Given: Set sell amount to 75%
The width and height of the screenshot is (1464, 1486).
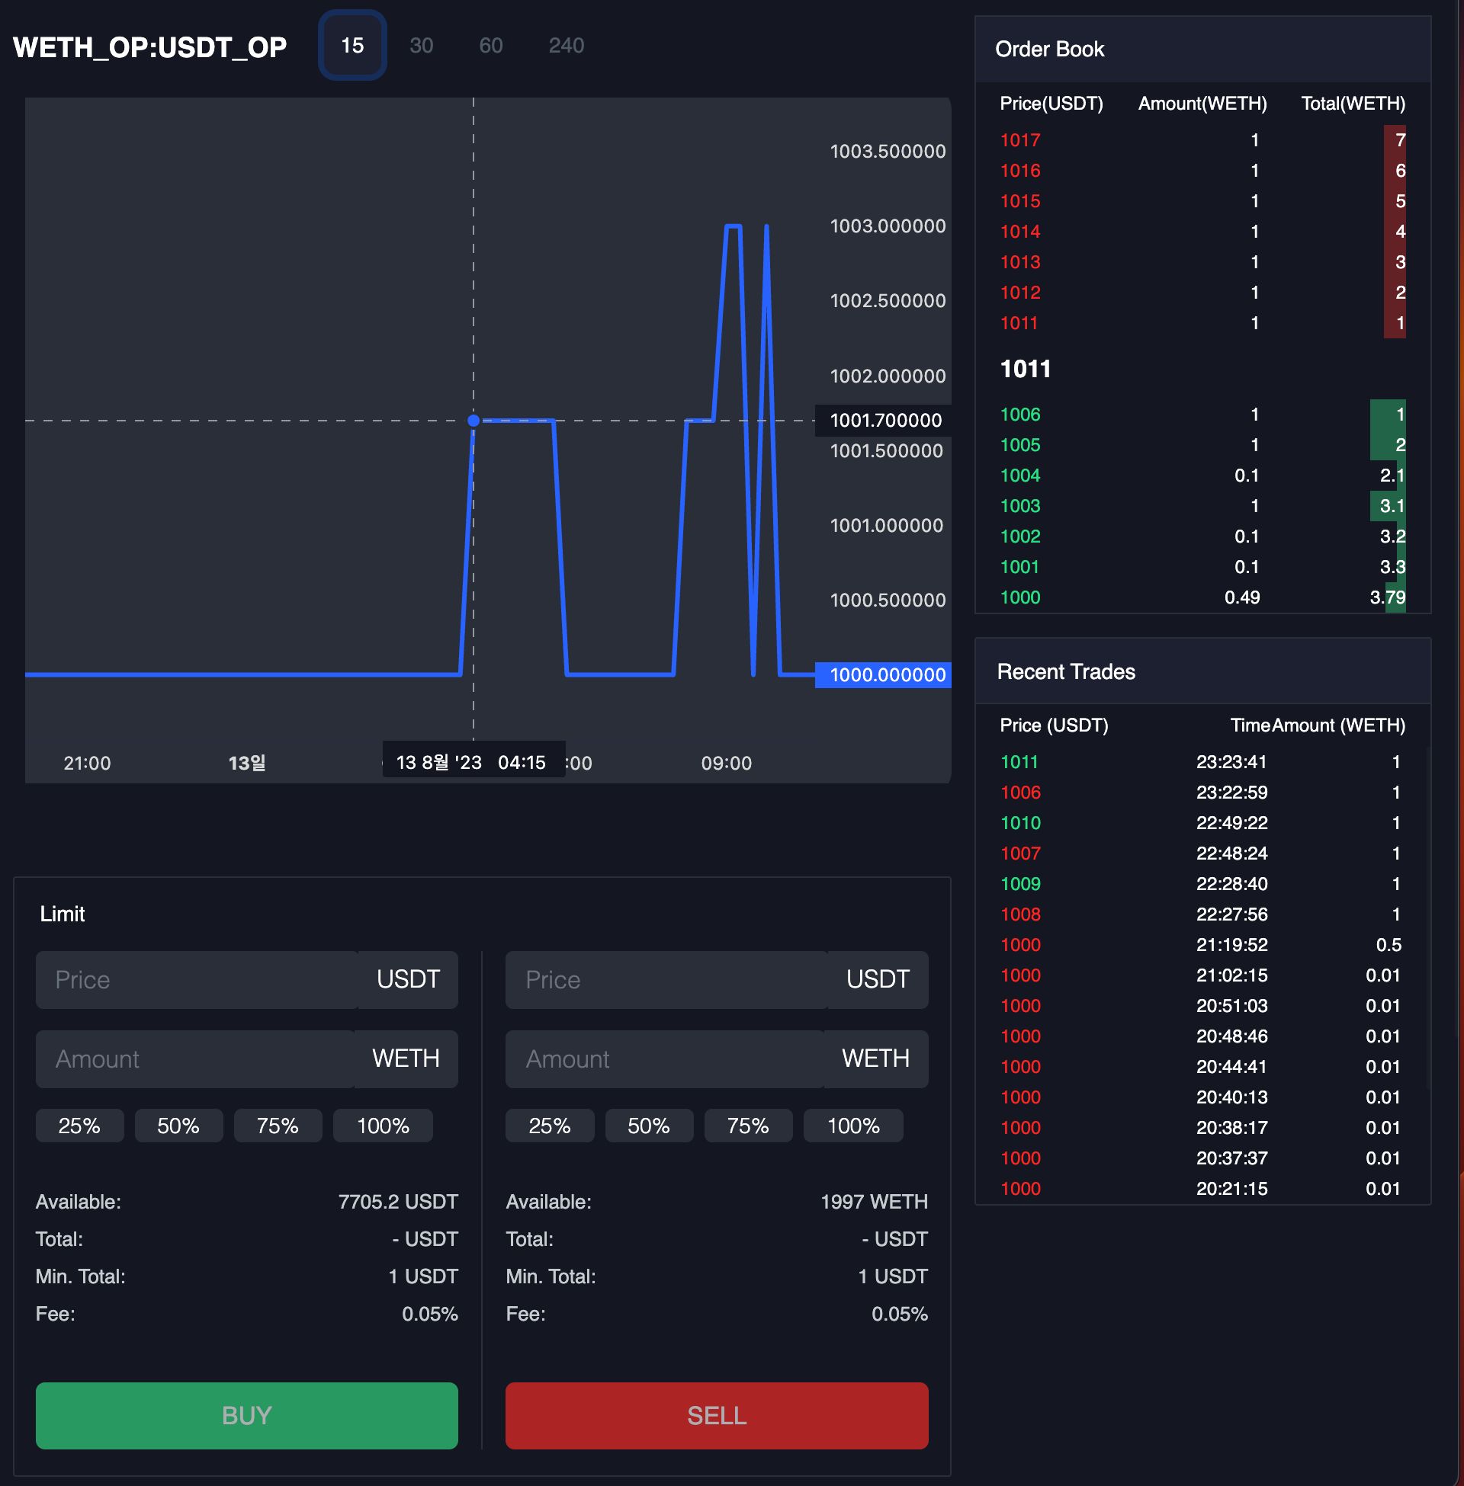Looking at the screenshot, I should 748,1126.
